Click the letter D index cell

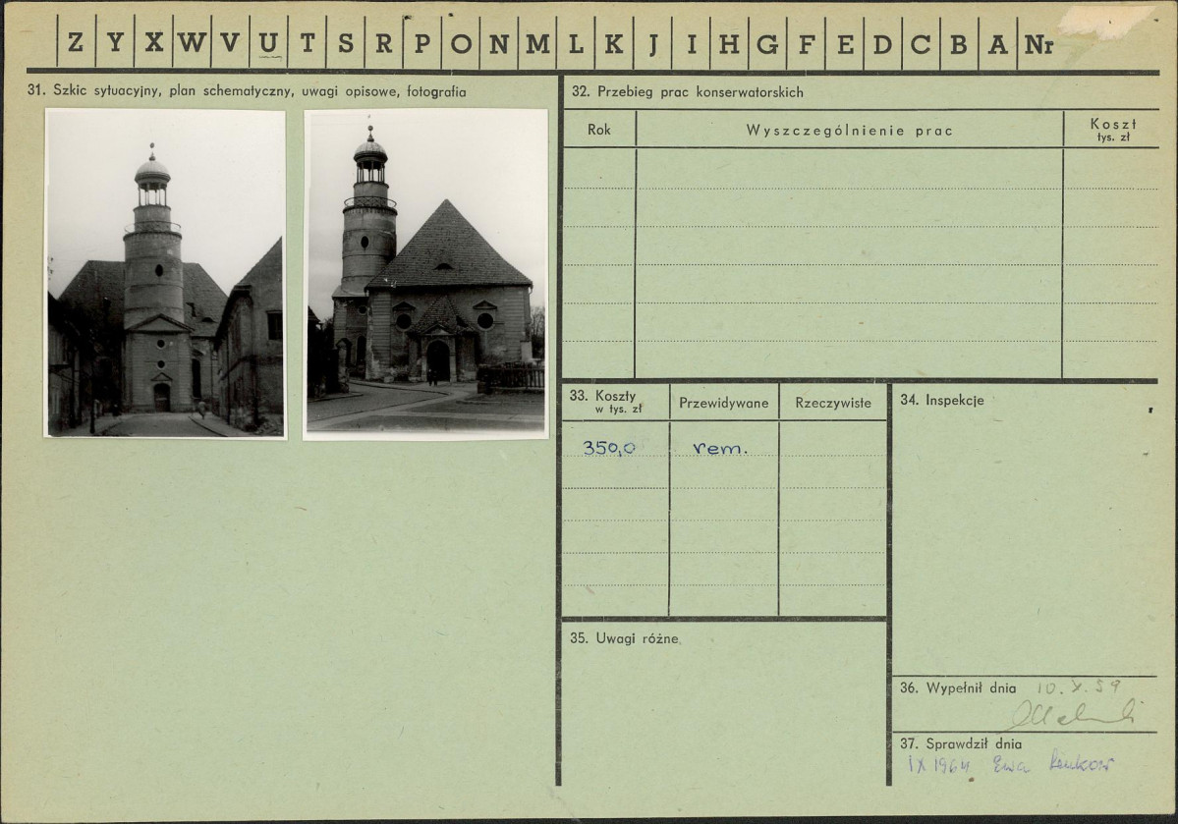pyautogui.click(x=882, y=43)
